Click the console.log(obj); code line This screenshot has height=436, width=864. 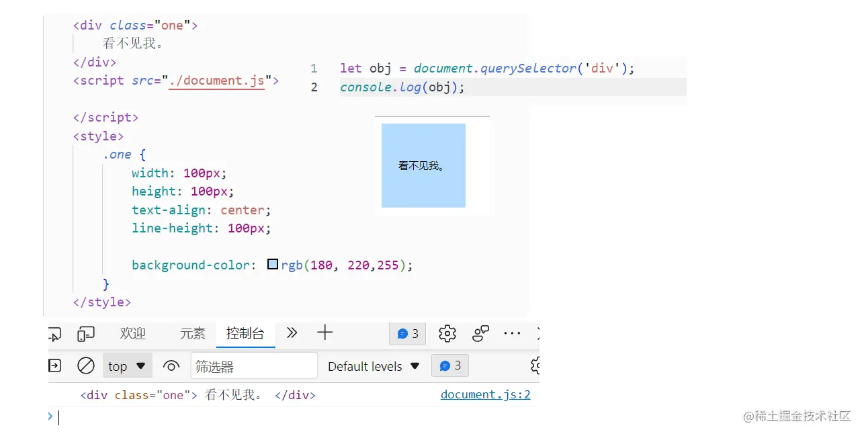[x=402, y=87]
